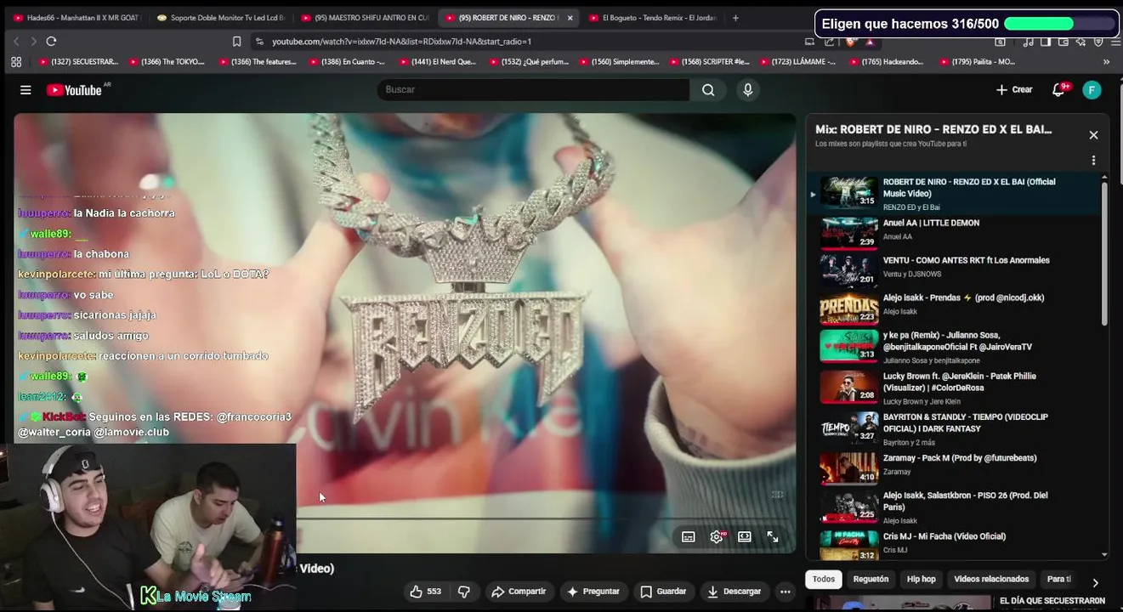Download the video with Descargar
This screenshot has height=612, width=1123.
coord(734,592)
